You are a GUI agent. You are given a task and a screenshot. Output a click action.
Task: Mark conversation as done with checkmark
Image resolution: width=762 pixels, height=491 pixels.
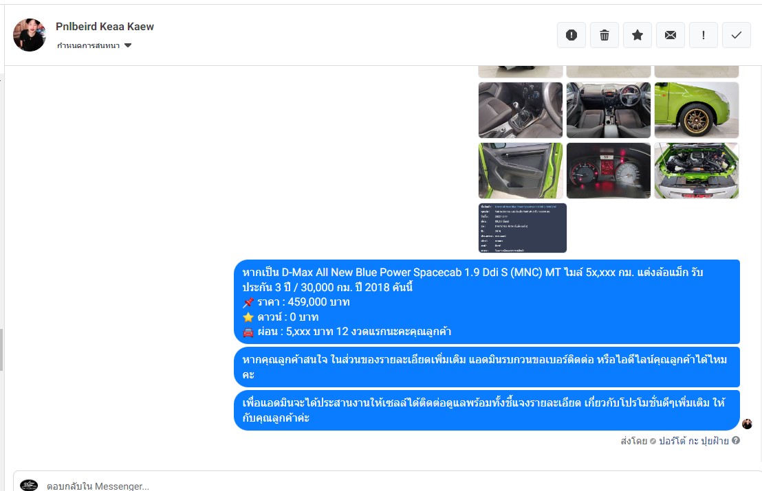(x=737, y=35)
